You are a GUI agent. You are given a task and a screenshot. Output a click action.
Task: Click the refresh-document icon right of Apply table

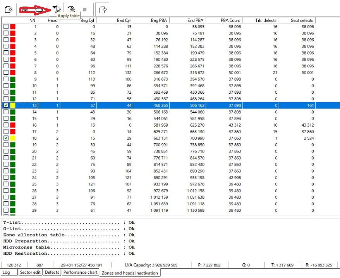coord(71,9)
